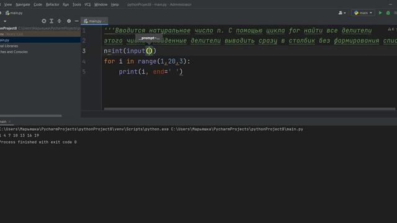Click the green Debug bug icon

click(x=388, y=13)
